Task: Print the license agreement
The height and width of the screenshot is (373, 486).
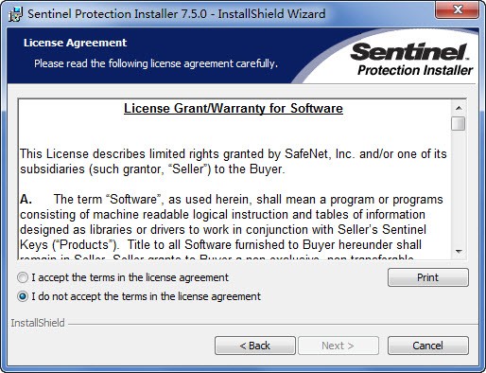Action: coord(428,277)
